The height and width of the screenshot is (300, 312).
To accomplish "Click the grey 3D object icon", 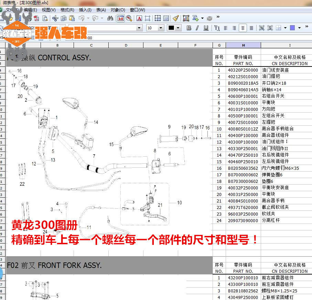I will click(x=209, y=19).
